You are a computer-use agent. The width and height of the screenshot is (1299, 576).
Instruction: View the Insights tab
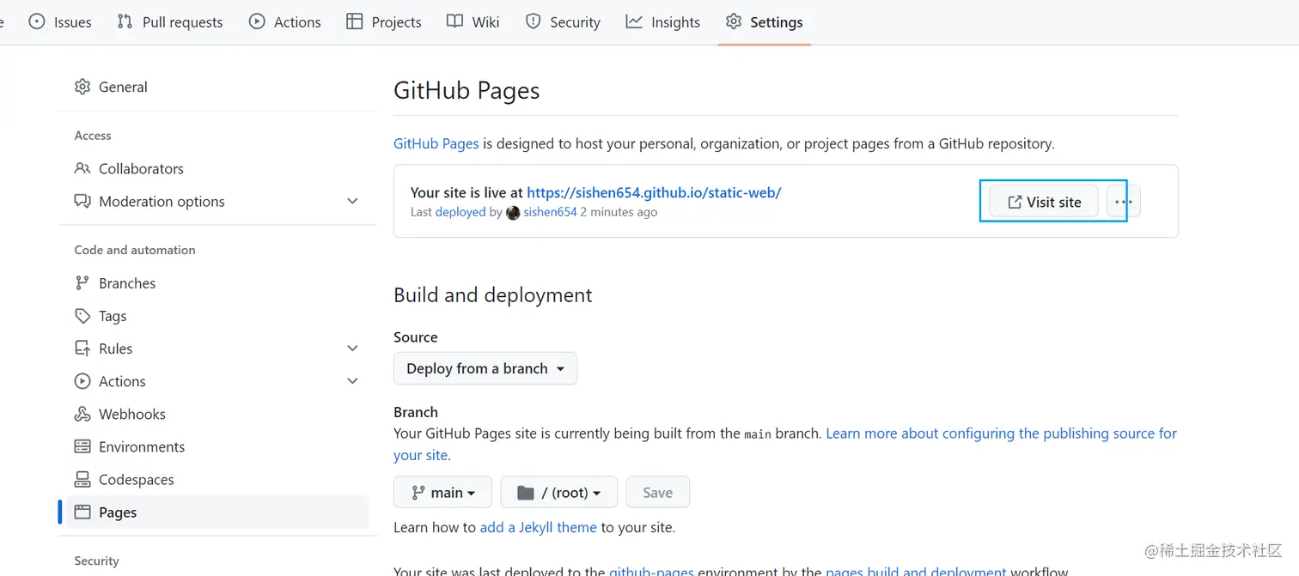click(662, 22)
